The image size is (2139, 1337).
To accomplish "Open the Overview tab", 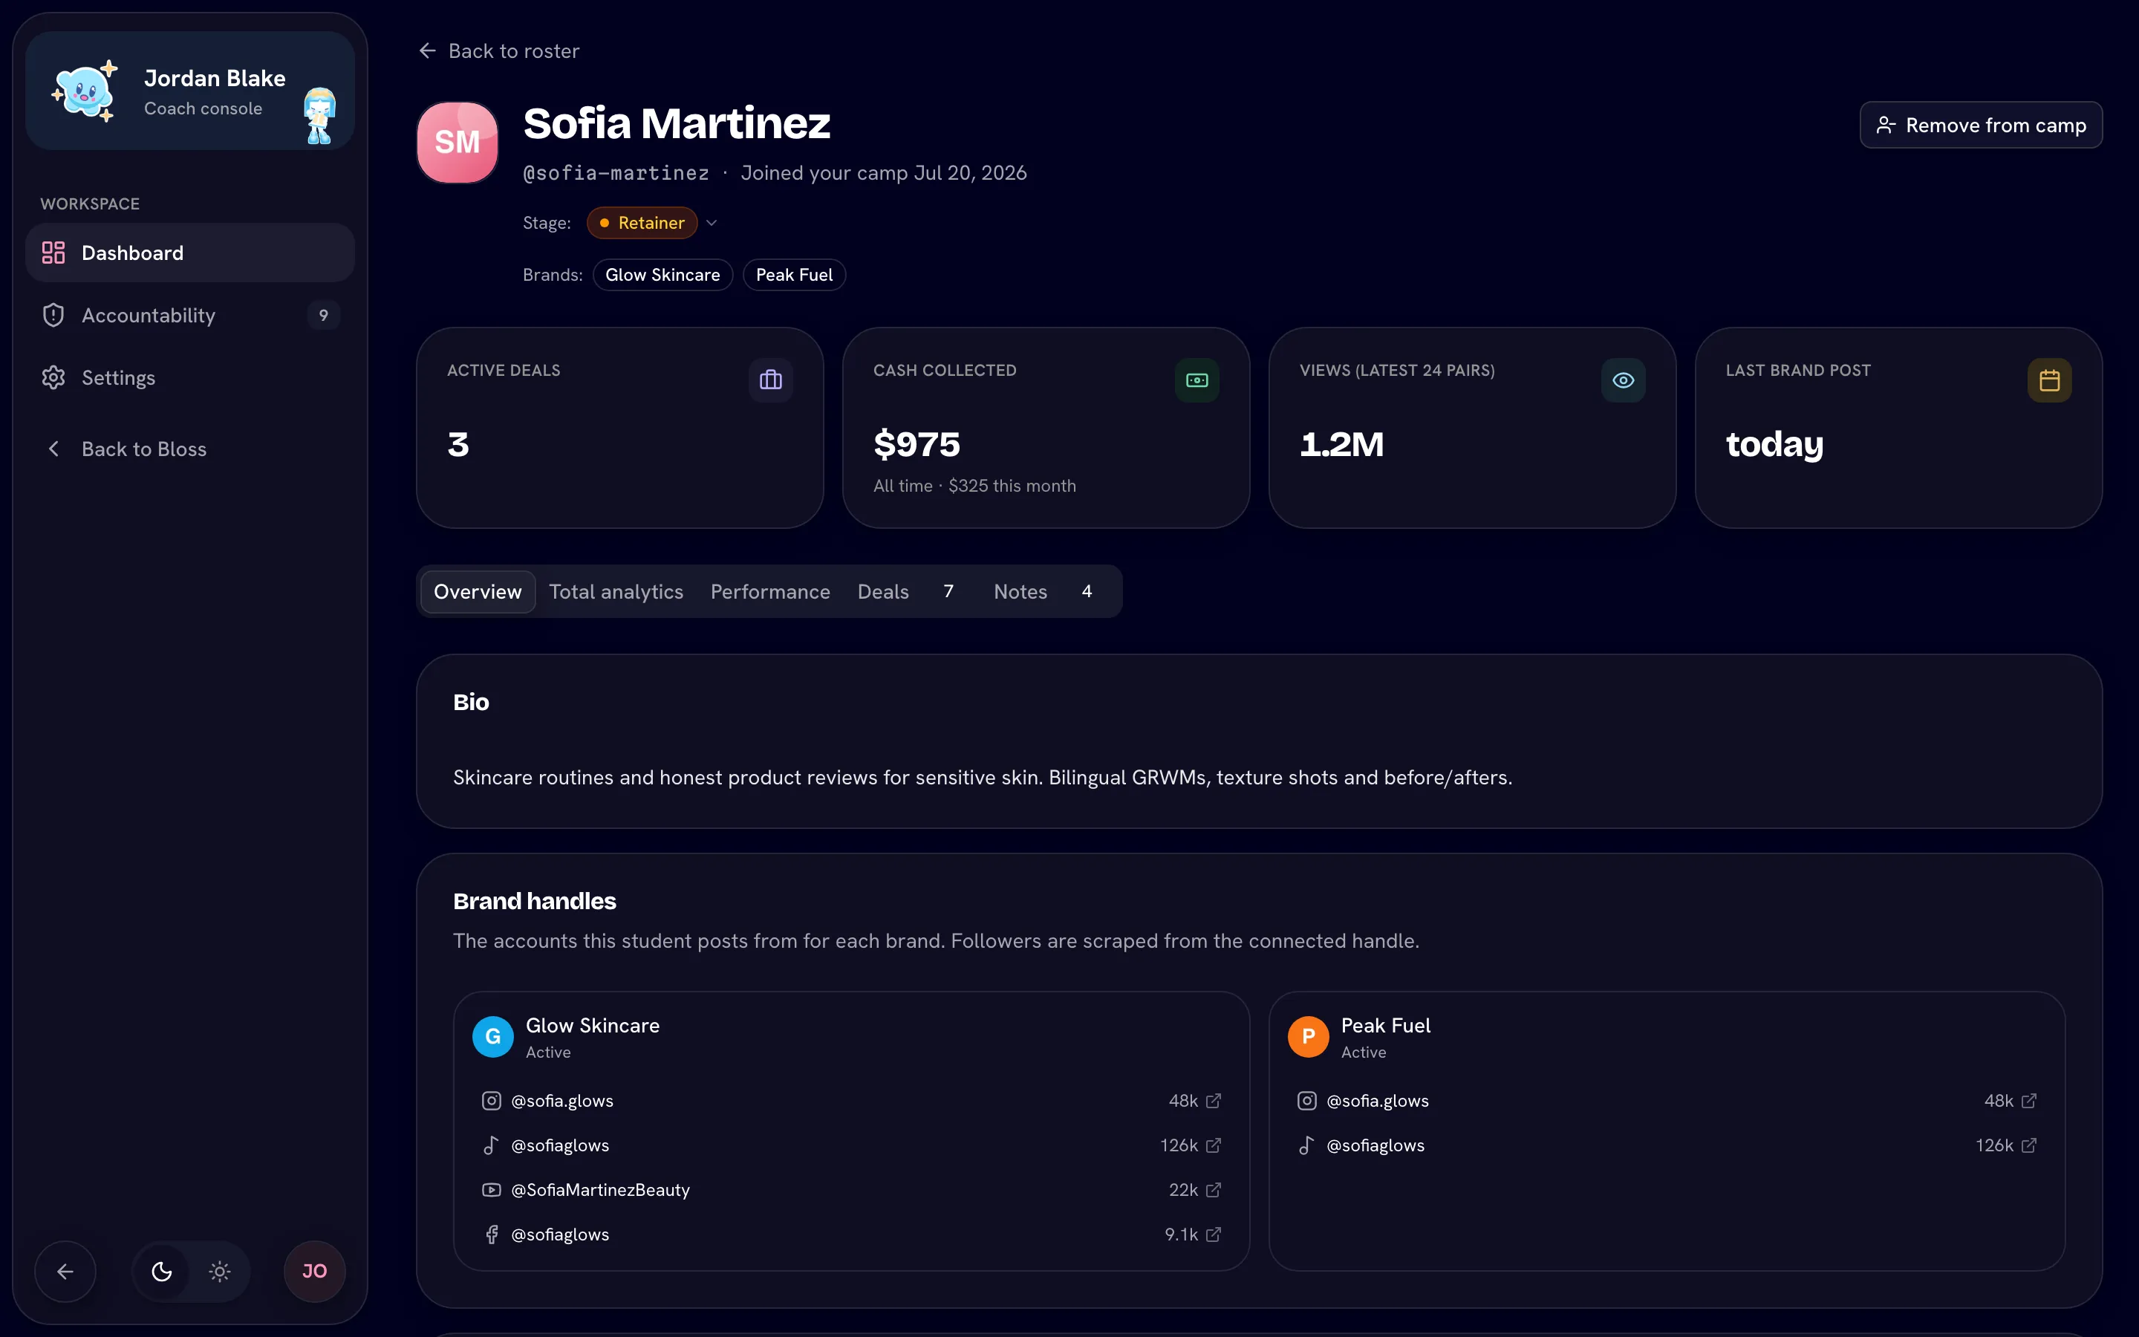I will pyautogui.click(x=478, y=591).
